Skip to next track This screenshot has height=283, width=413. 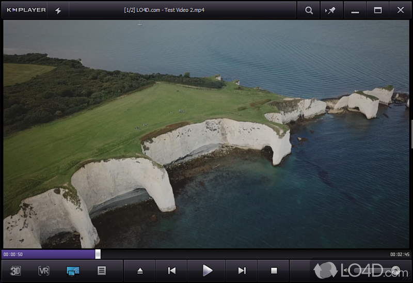pyautogui.click(x=242, y=271)
